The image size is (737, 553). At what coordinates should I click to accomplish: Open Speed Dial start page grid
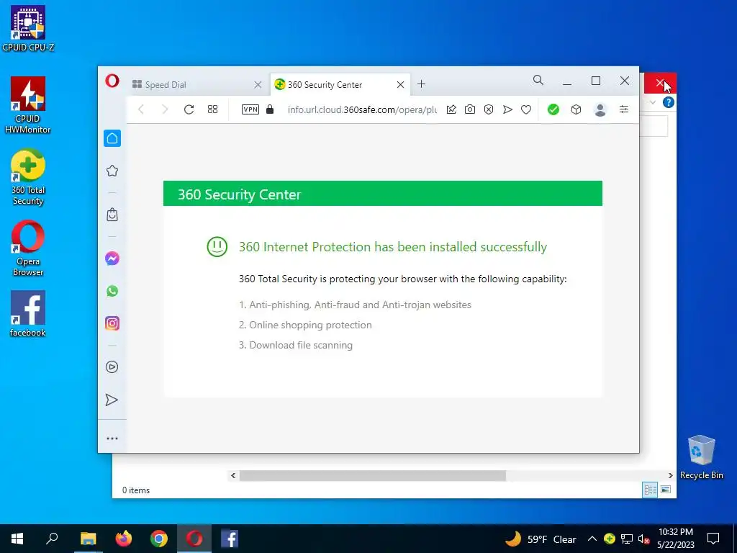tap(212, 109)
